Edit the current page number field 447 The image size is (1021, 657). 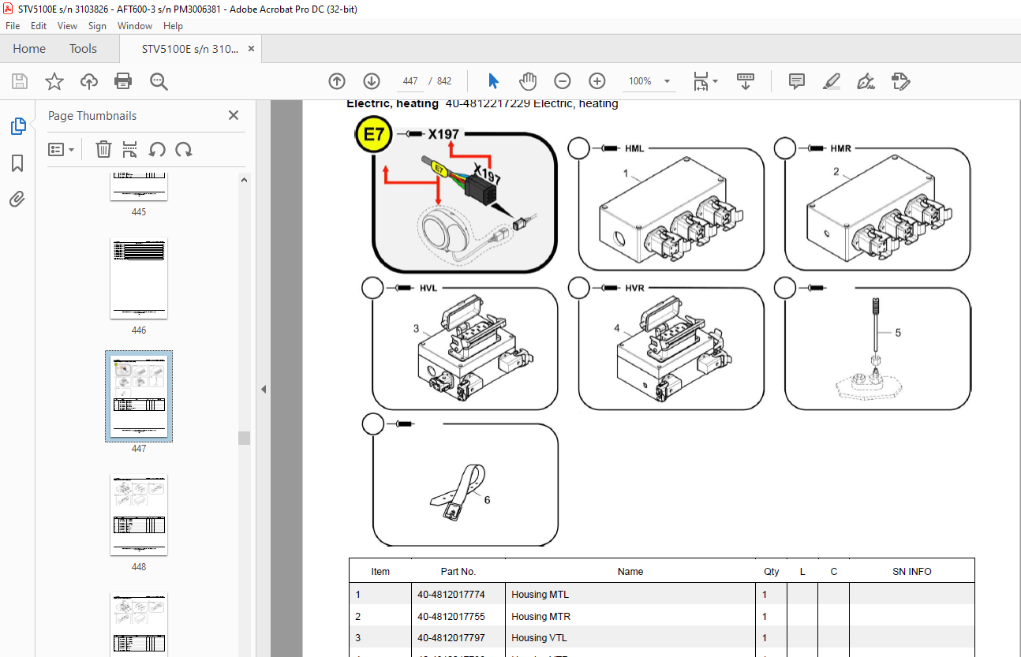(x=410, y=81)
